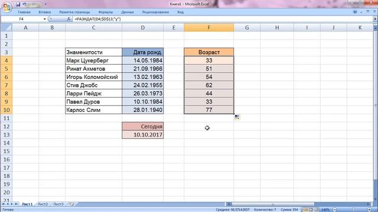Switch to Page Layout view button
The height and width of the screenshot is (212, 378).
[x=311, y=210]
